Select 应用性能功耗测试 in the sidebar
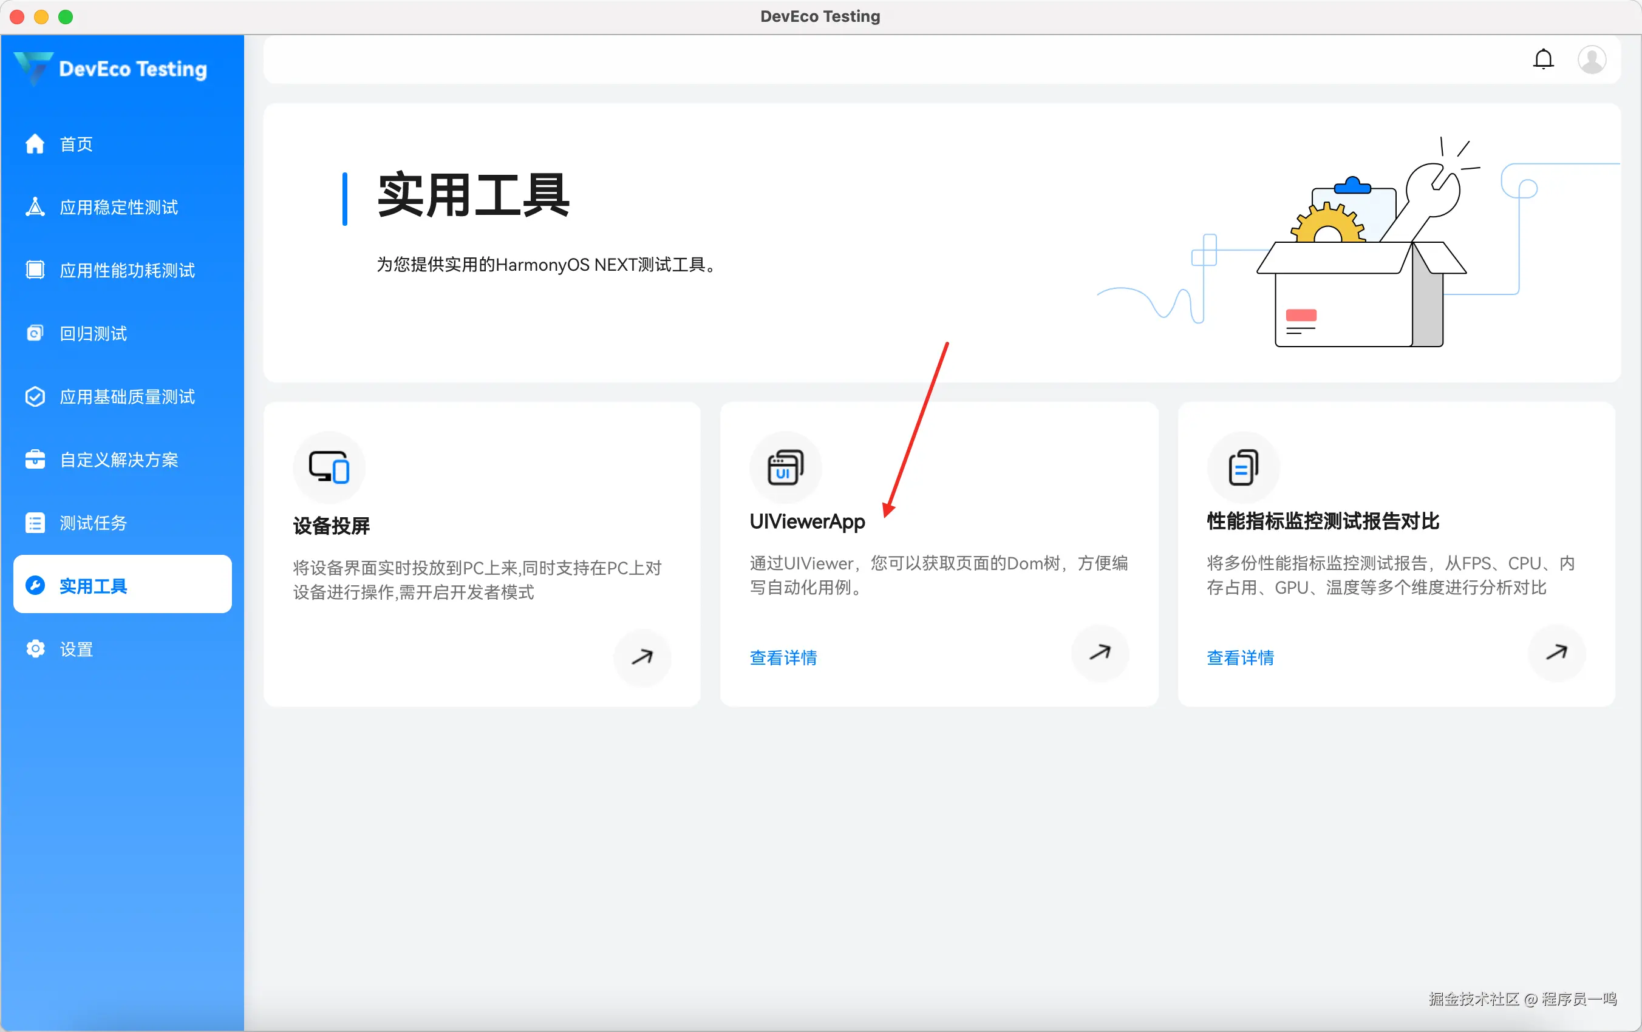The height and width of the screenshot is (1032, 1642). point(127,271)
